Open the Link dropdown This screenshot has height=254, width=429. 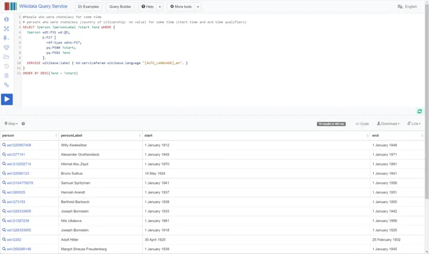[414, 124]
